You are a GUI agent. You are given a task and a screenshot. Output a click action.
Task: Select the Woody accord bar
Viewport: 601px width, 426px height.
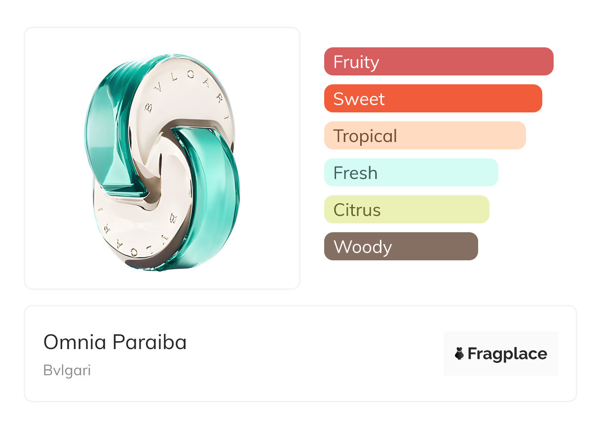point(401,246)
